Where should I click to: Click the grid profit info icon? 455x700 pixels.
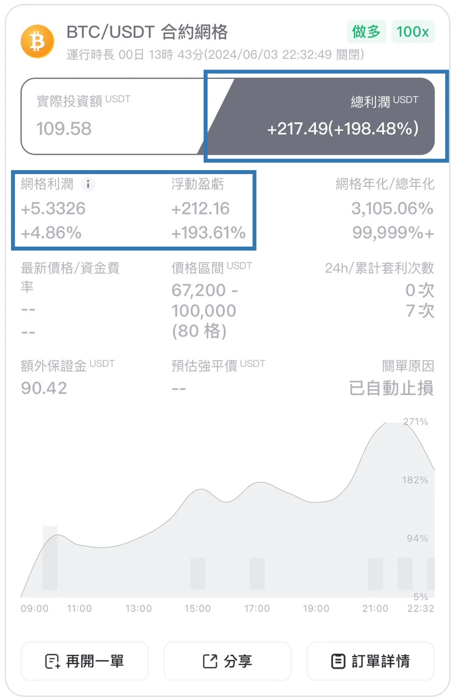[88, 184]
